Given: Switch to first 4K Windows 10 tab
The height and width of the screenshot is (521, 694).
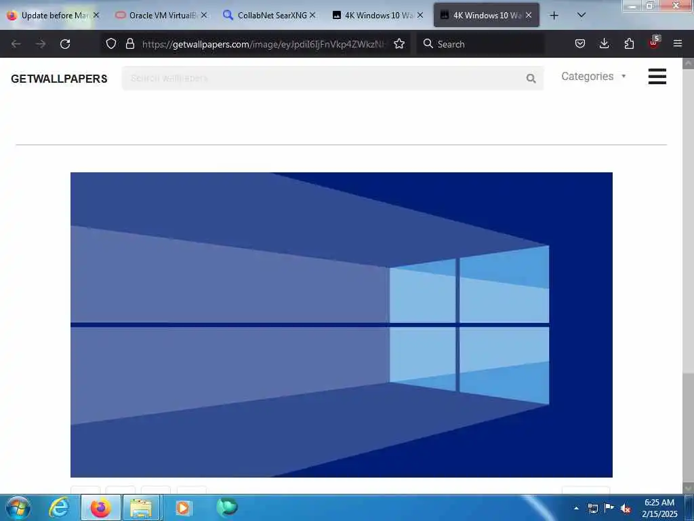Looking at the screenshot, I should click(x=377, y=15).
